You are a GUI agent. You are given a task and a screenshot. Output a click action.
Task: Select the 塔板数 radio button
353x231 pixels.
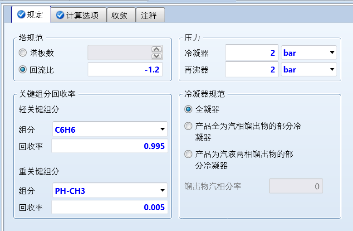(x=23, y=53)
